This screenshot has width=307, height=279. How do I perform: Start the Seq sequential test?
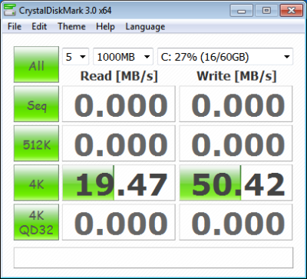[36, 104]
